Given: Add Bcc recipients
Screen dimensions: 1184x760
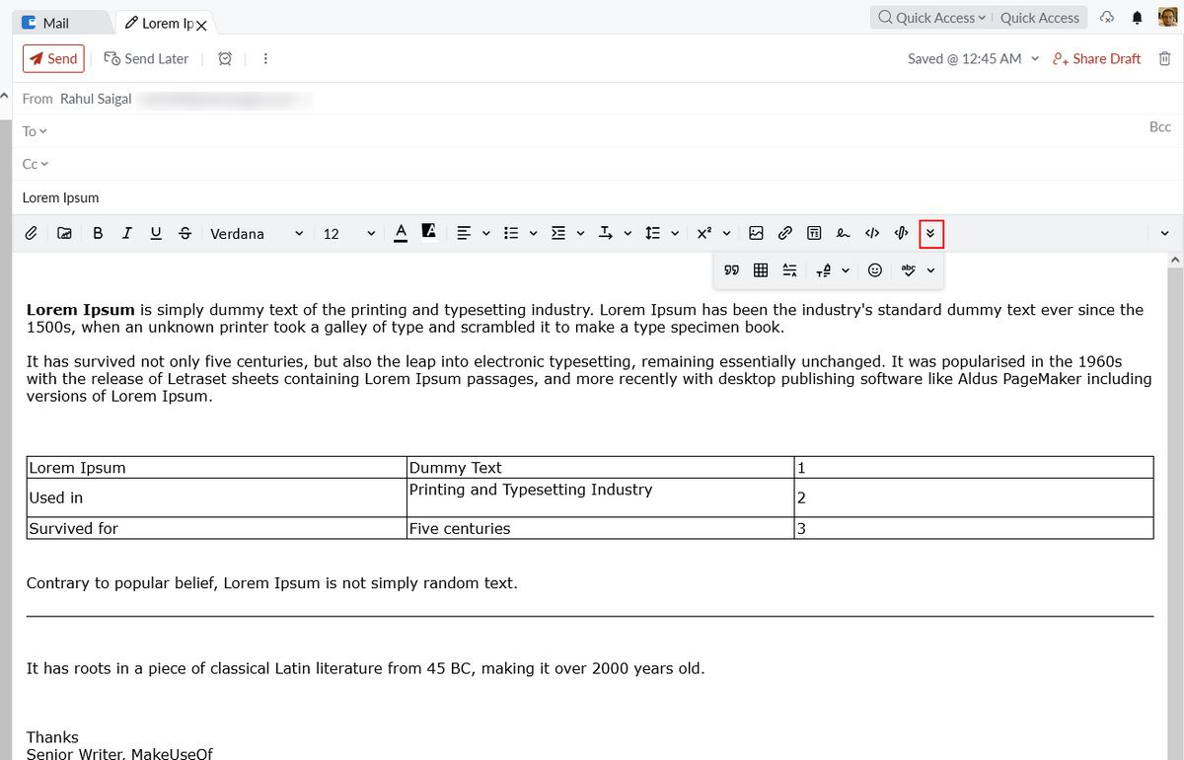Looking at the screenshot, I should point(1159,126).
